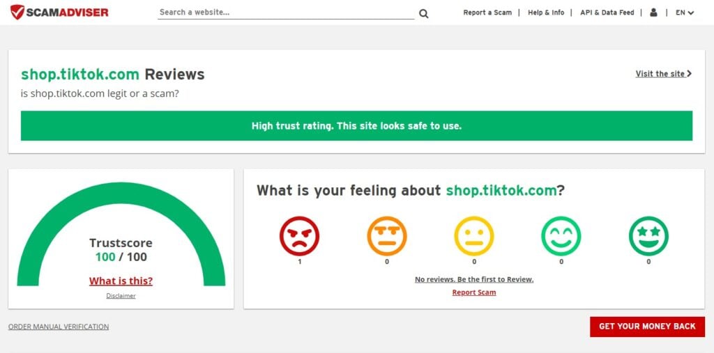714x353 pixels.
Task: Click the Trustscore 100 / 100 value
Action: coord(121,257)
